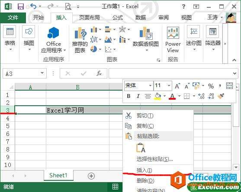Choose 复制 Copy from context menu
The height and width of the screenshot is (192, 241).
pos(158,126)
